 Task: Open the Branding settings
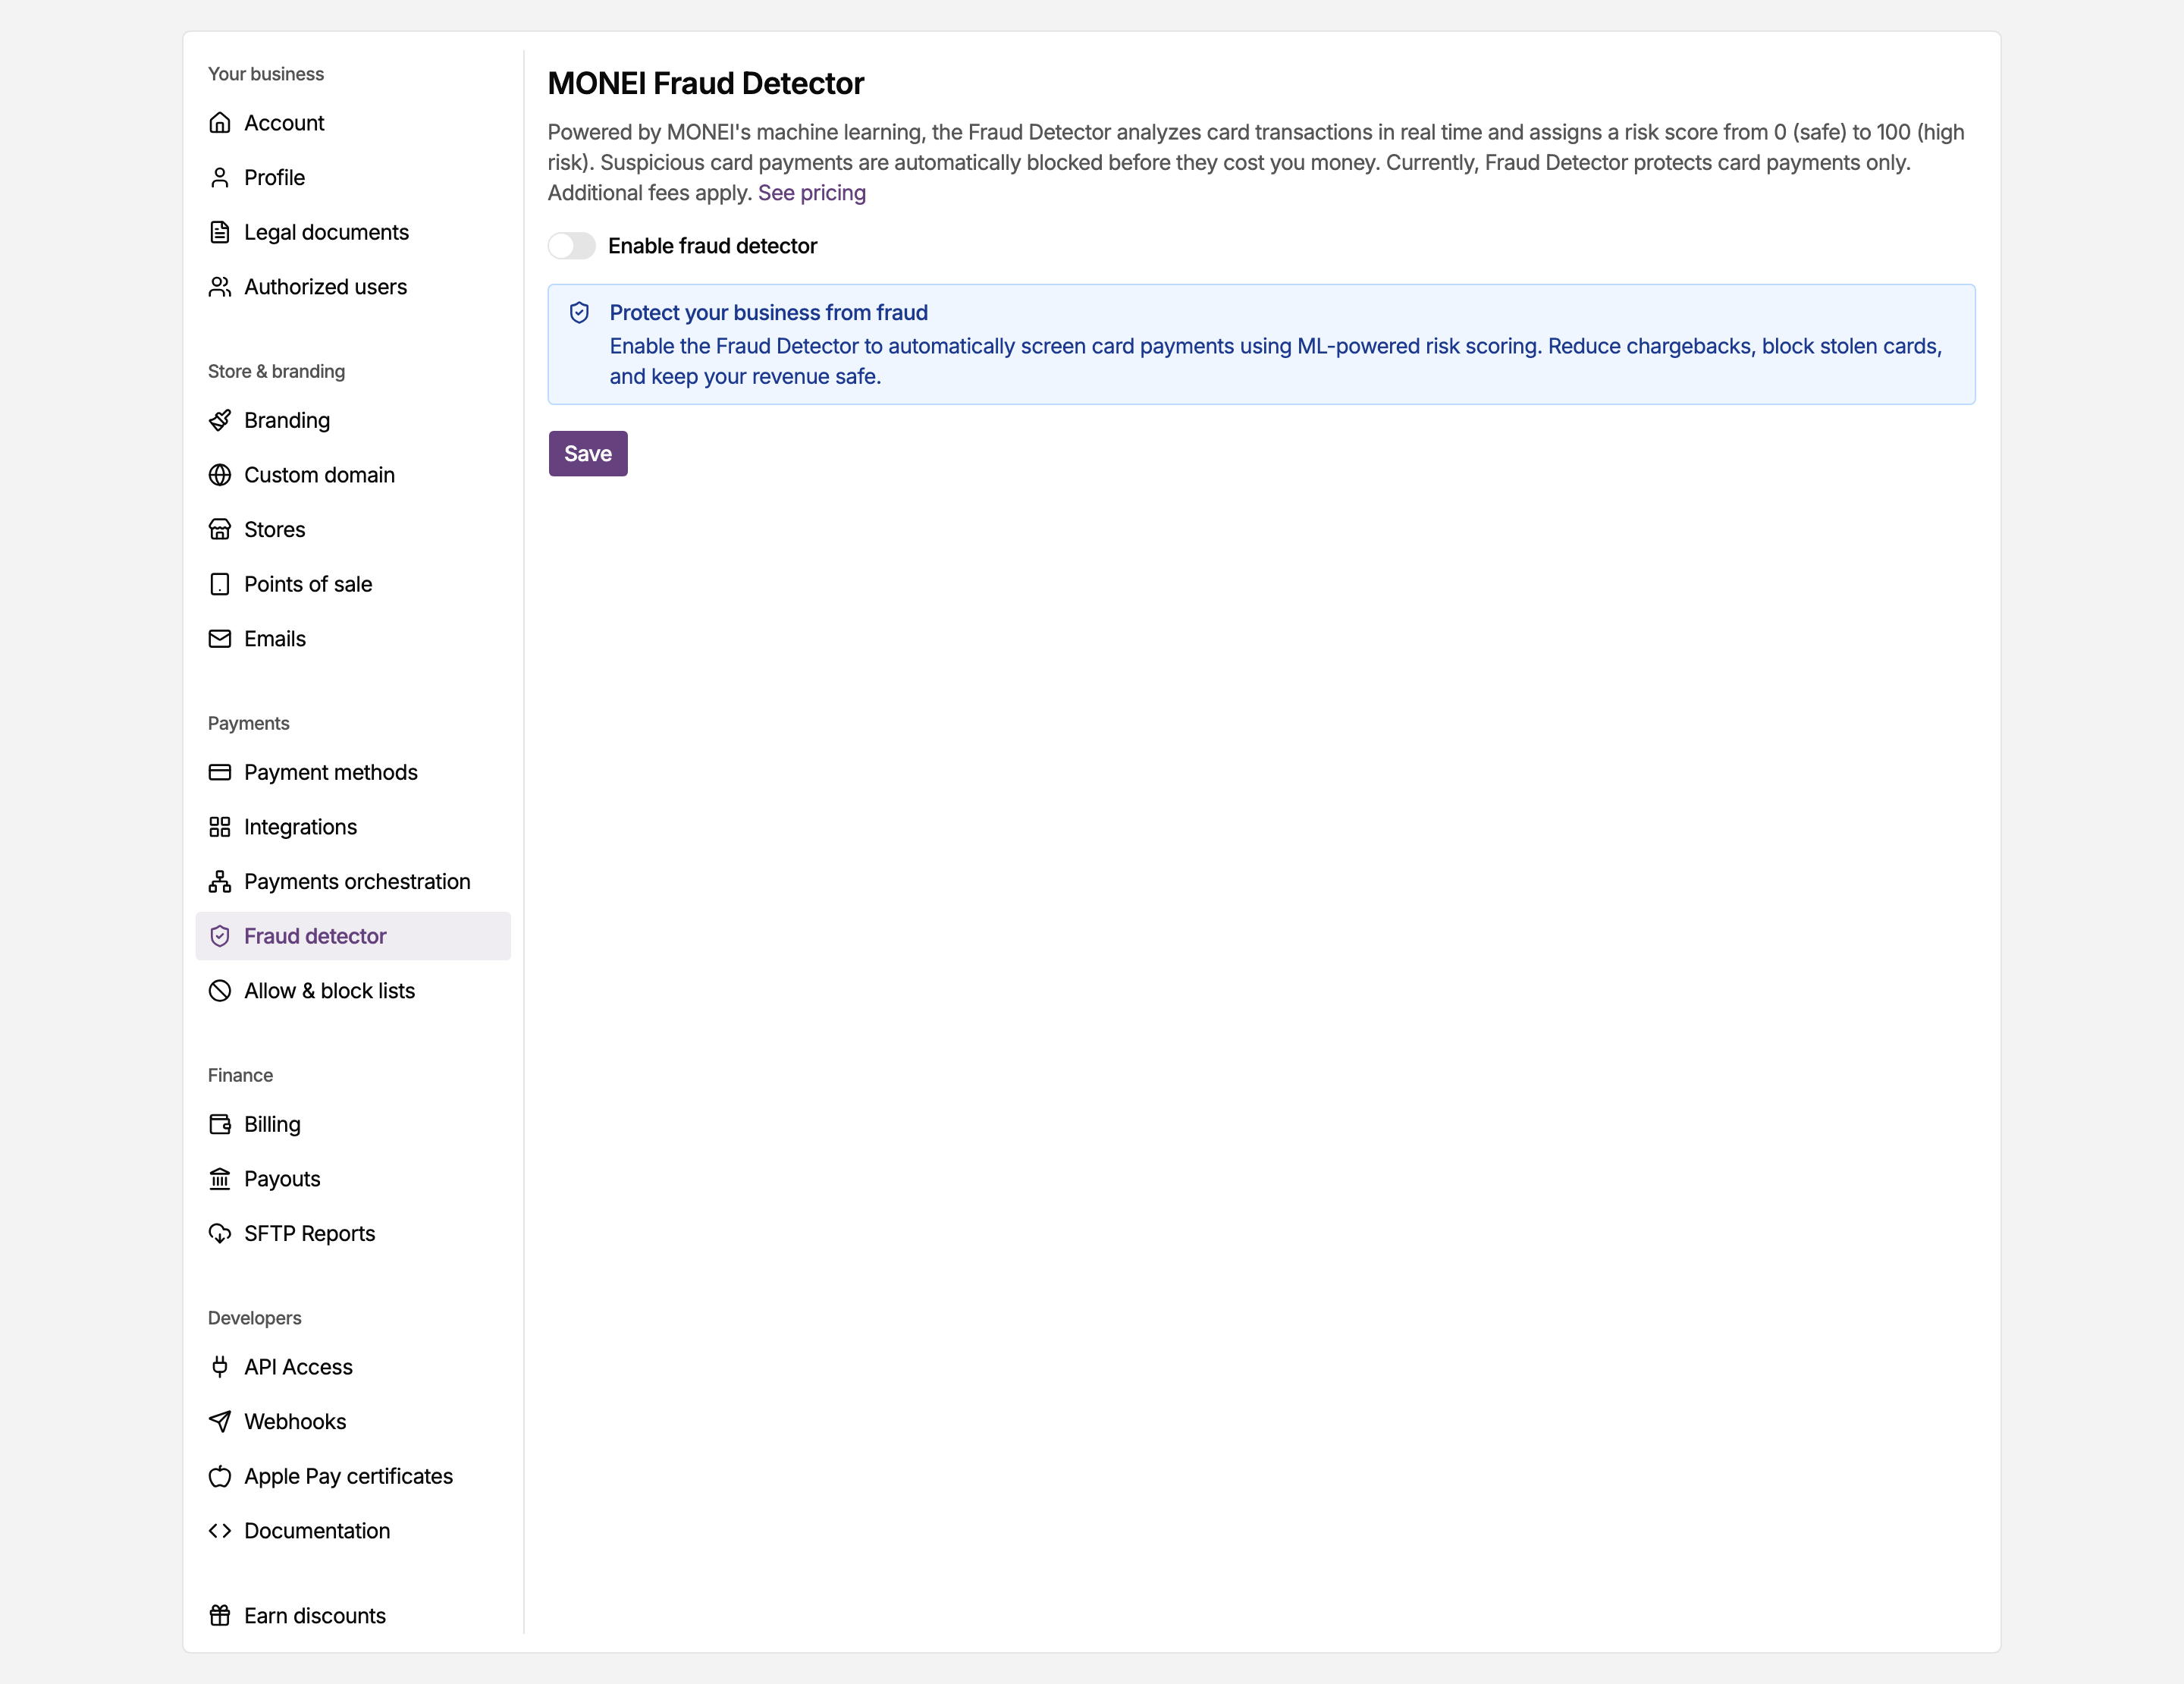point(353,420)
